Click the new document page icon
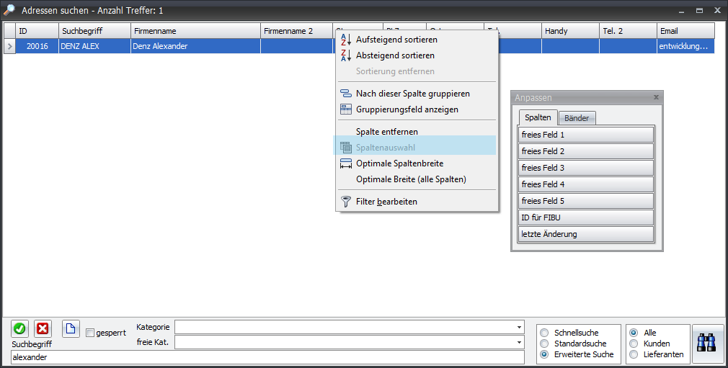This screenshot has height=368, width=728. point(71,328)
